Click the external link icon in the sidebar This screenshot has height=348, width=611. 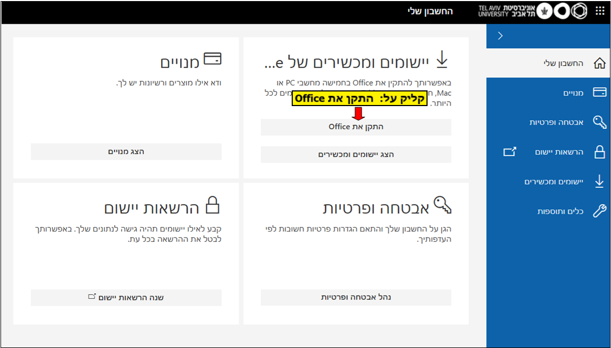pyautogui.click(x=510, y=152)
